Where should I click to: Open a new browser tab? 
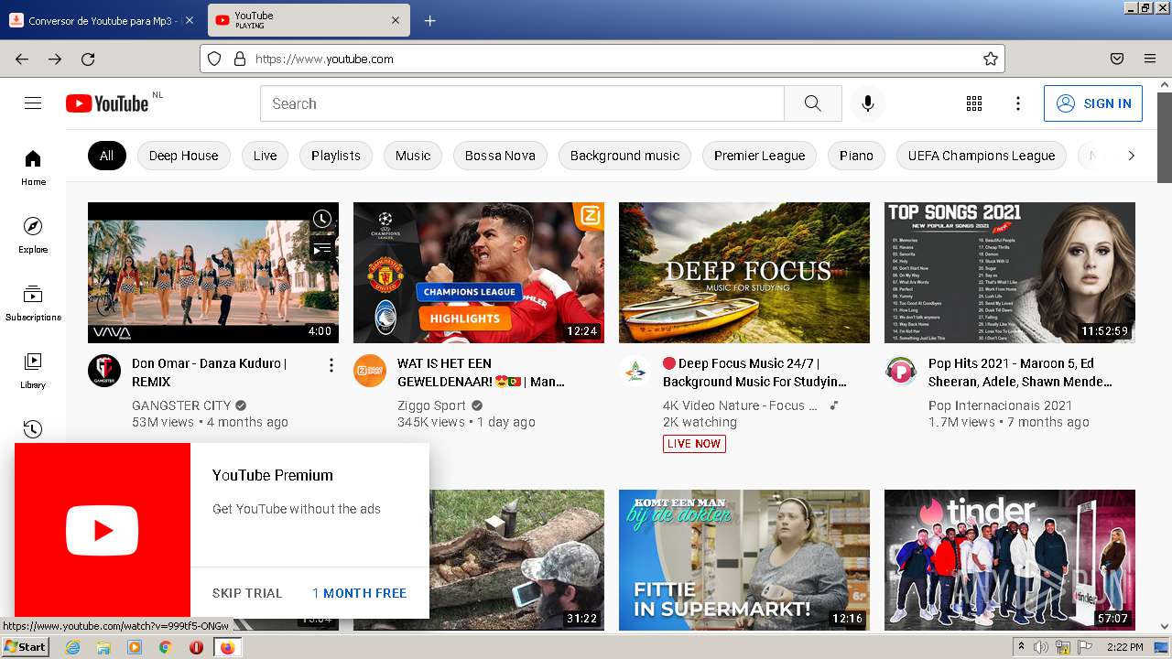429,20
